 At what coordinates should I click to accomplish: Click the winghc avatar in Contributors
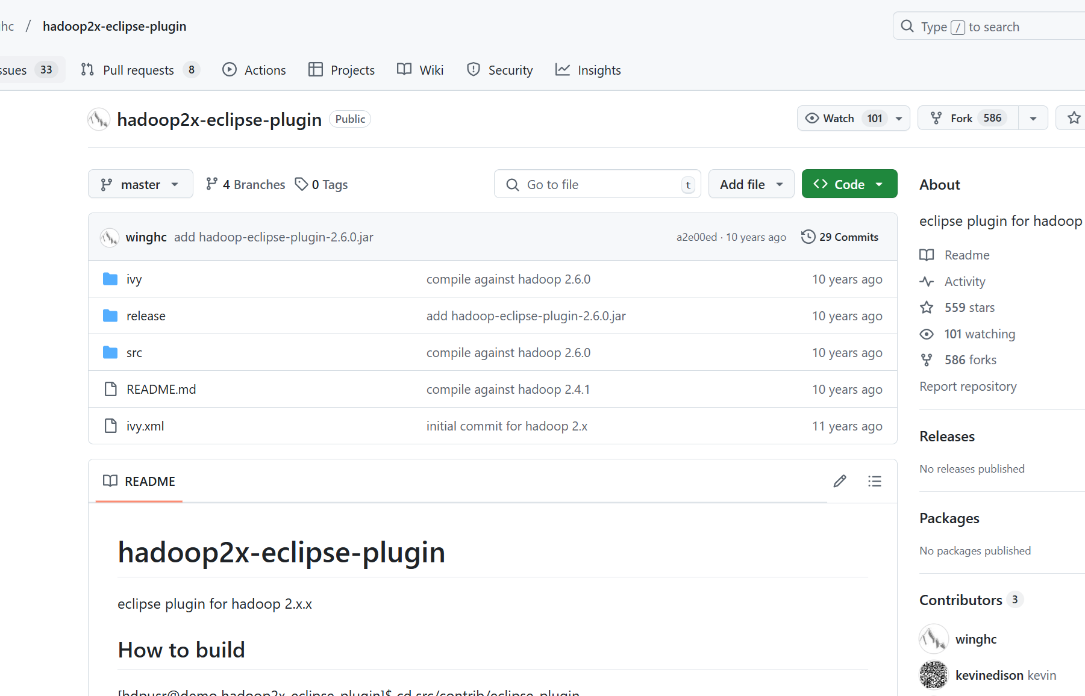pos(933,639)
